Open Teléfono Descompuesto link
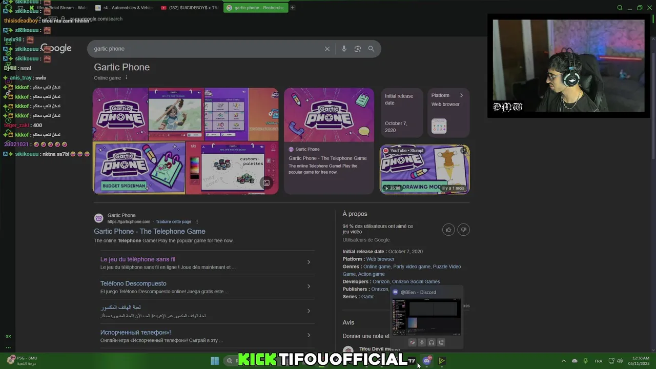656x369 pixels. (x=133, y=283)
